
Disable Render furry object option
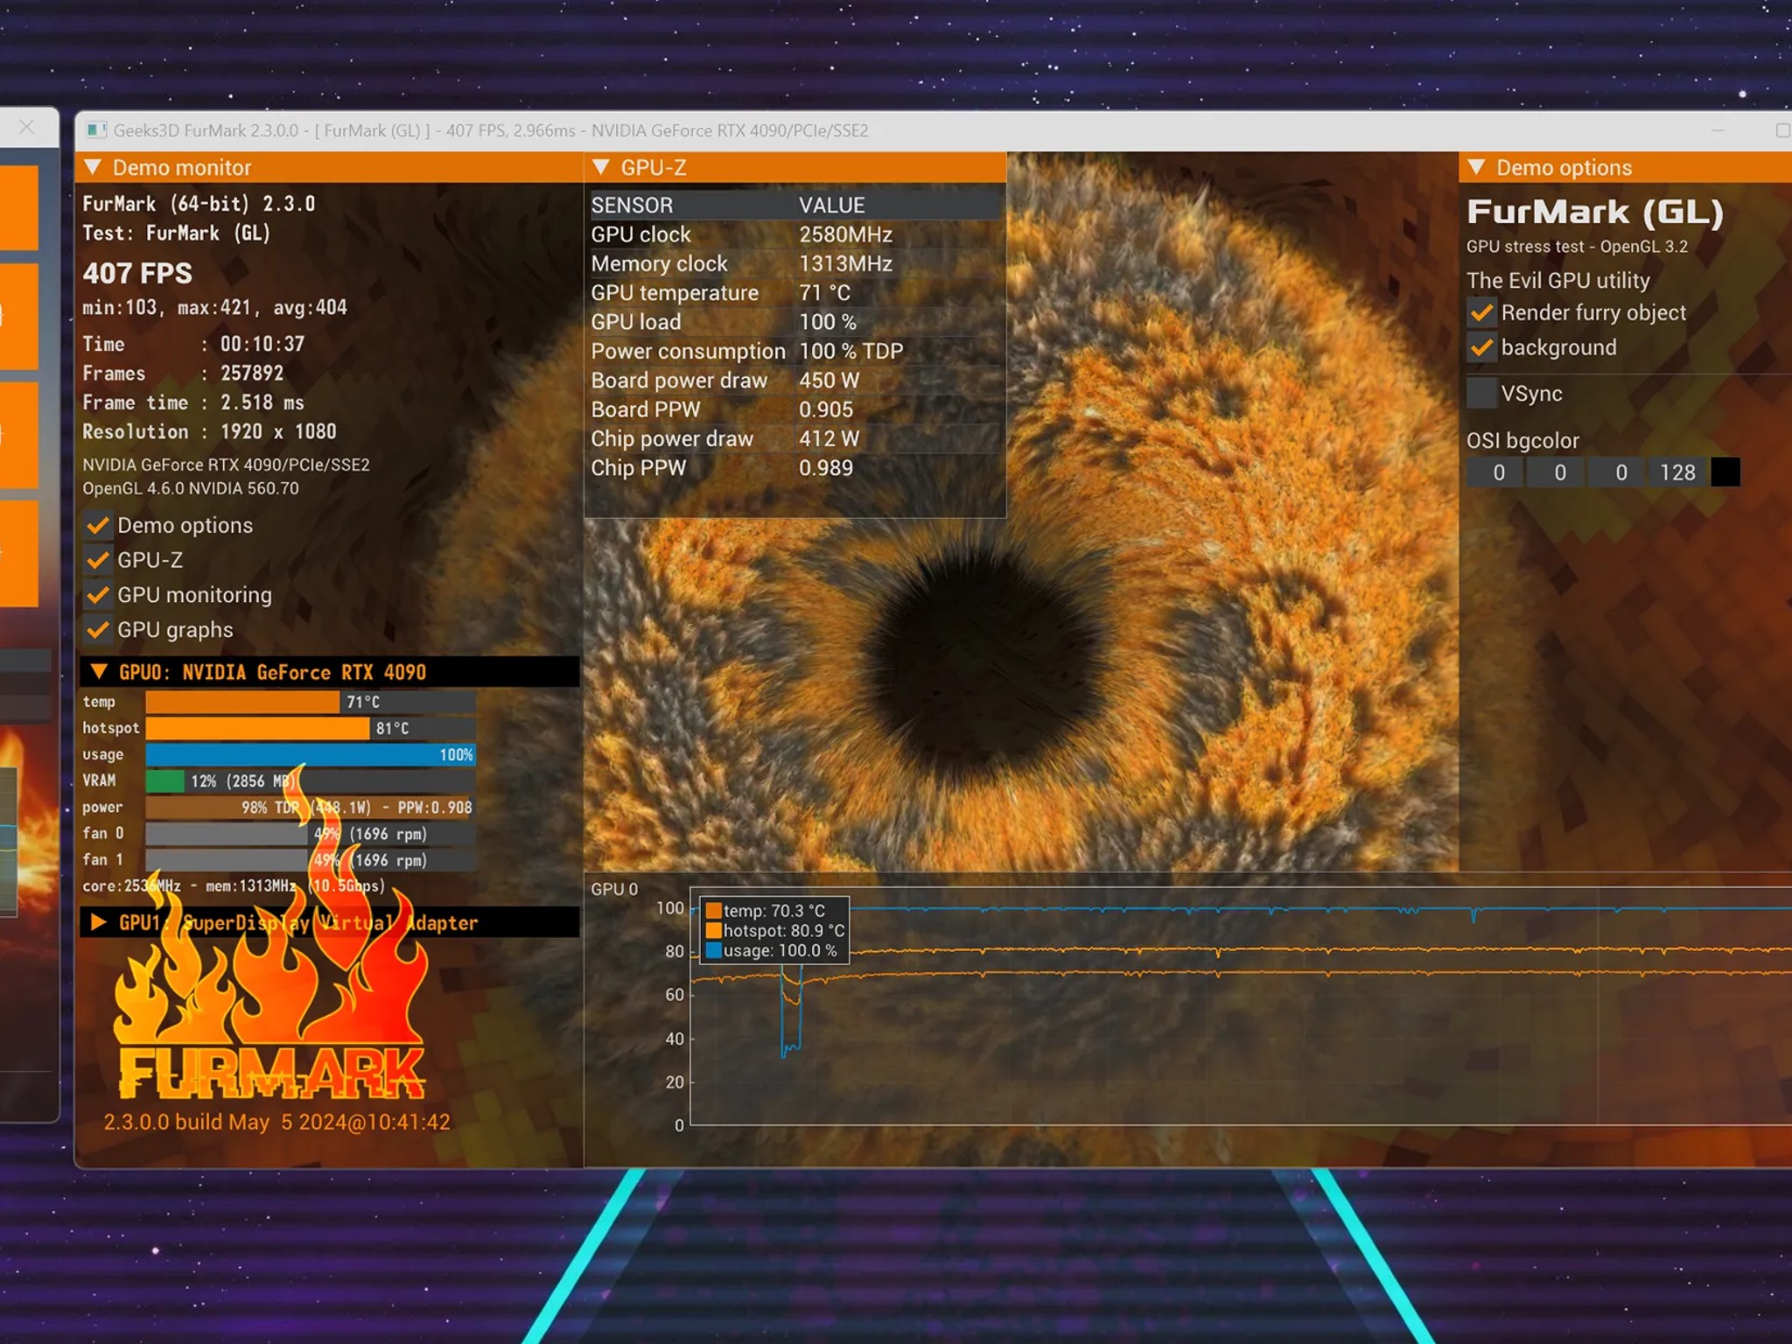pos(1481,313)
